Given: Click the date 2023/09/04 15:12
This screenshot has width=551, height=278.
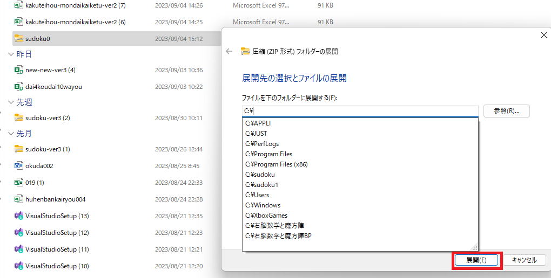Looking at the screenshot, I should click(179, 39).
